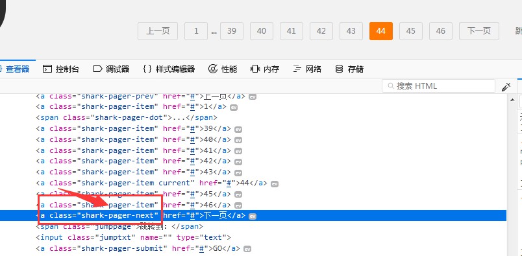Go to page 45 in the pager
This screenshot has width=522, height=256.
[x=411, y=31]
